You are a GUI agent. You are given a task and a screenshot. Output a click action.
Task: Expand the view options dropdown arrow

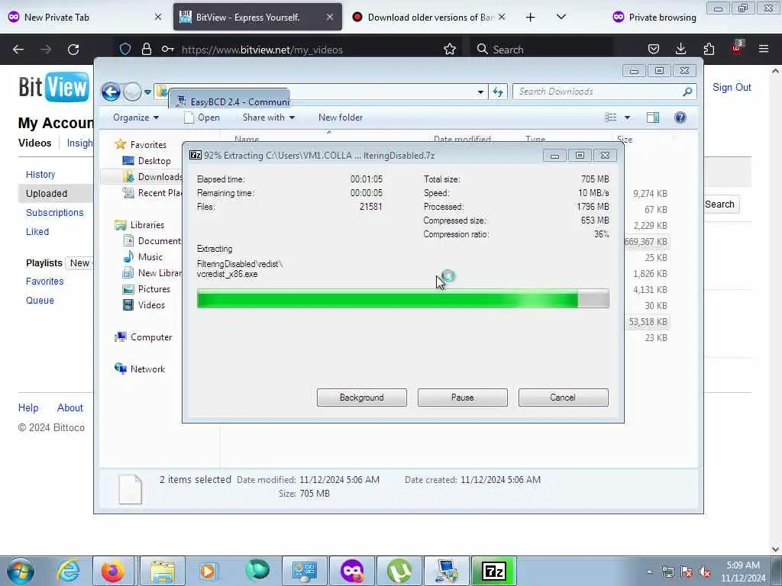tap(628, 118)
